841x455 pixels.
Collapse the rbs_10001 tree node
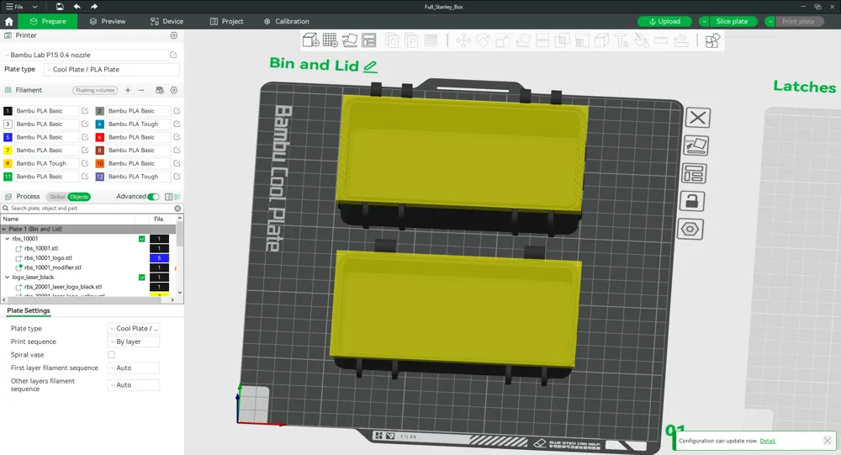pos(8,239)
